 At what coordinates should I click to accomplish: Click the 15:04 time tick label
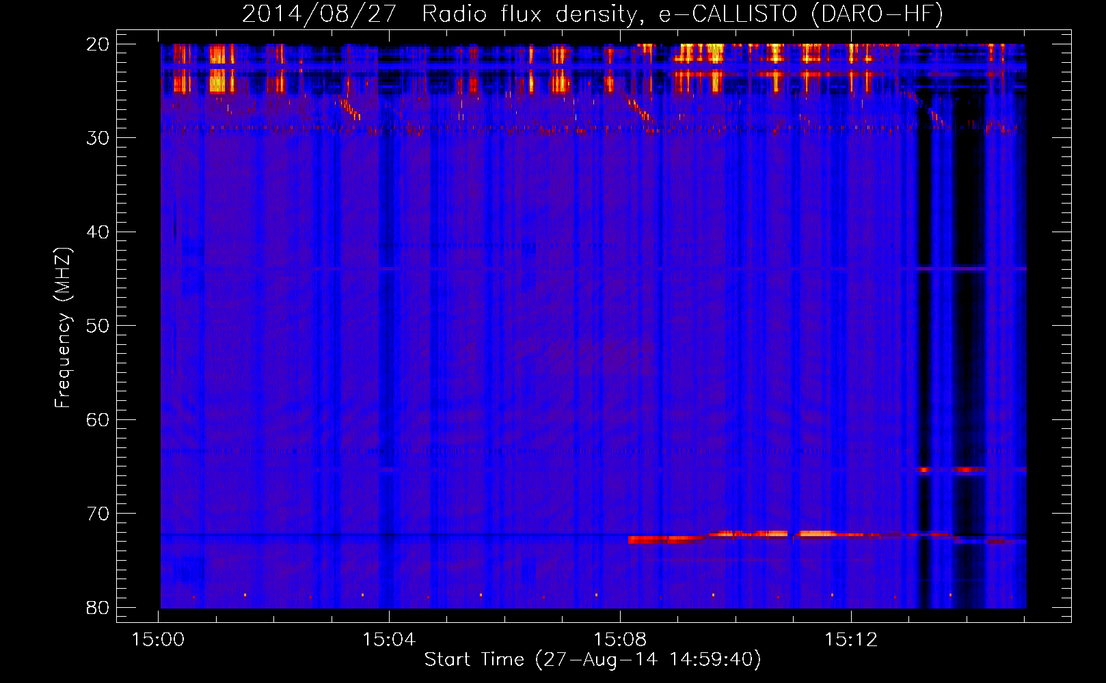[389, 640]
